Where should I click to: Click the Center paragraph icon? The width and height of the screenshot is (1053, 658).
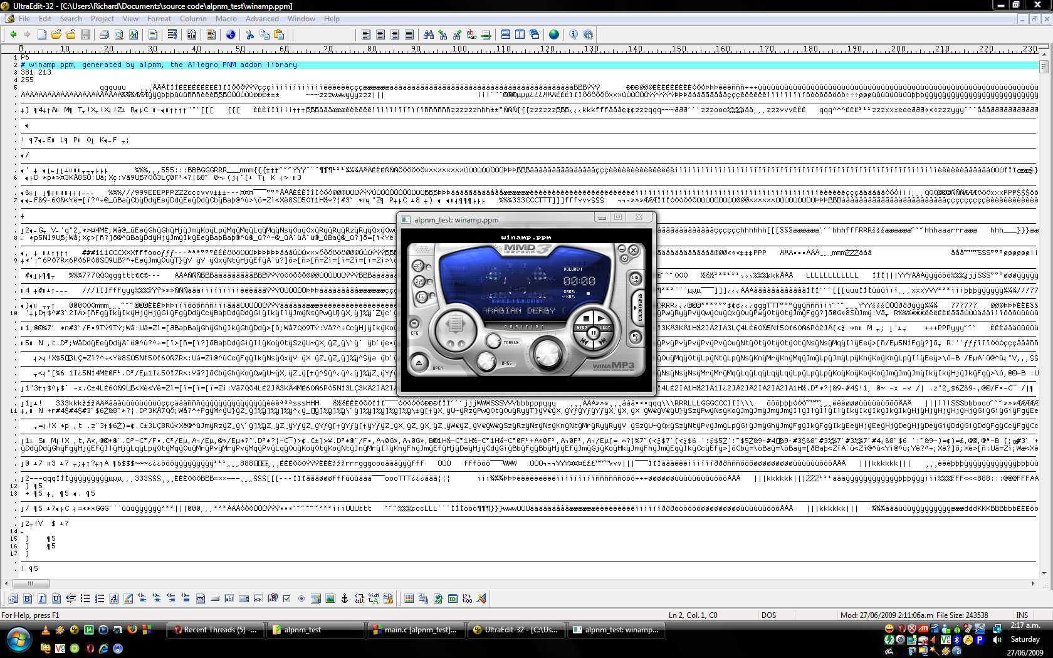tap(380, 34)
